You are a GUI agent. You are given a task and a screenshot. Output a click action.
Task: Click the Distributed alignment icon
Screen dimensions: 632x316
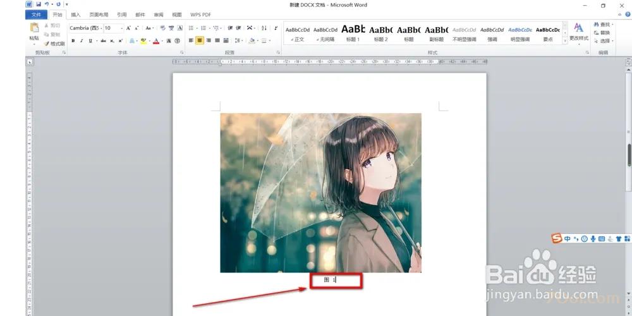(x=226, y=40)
